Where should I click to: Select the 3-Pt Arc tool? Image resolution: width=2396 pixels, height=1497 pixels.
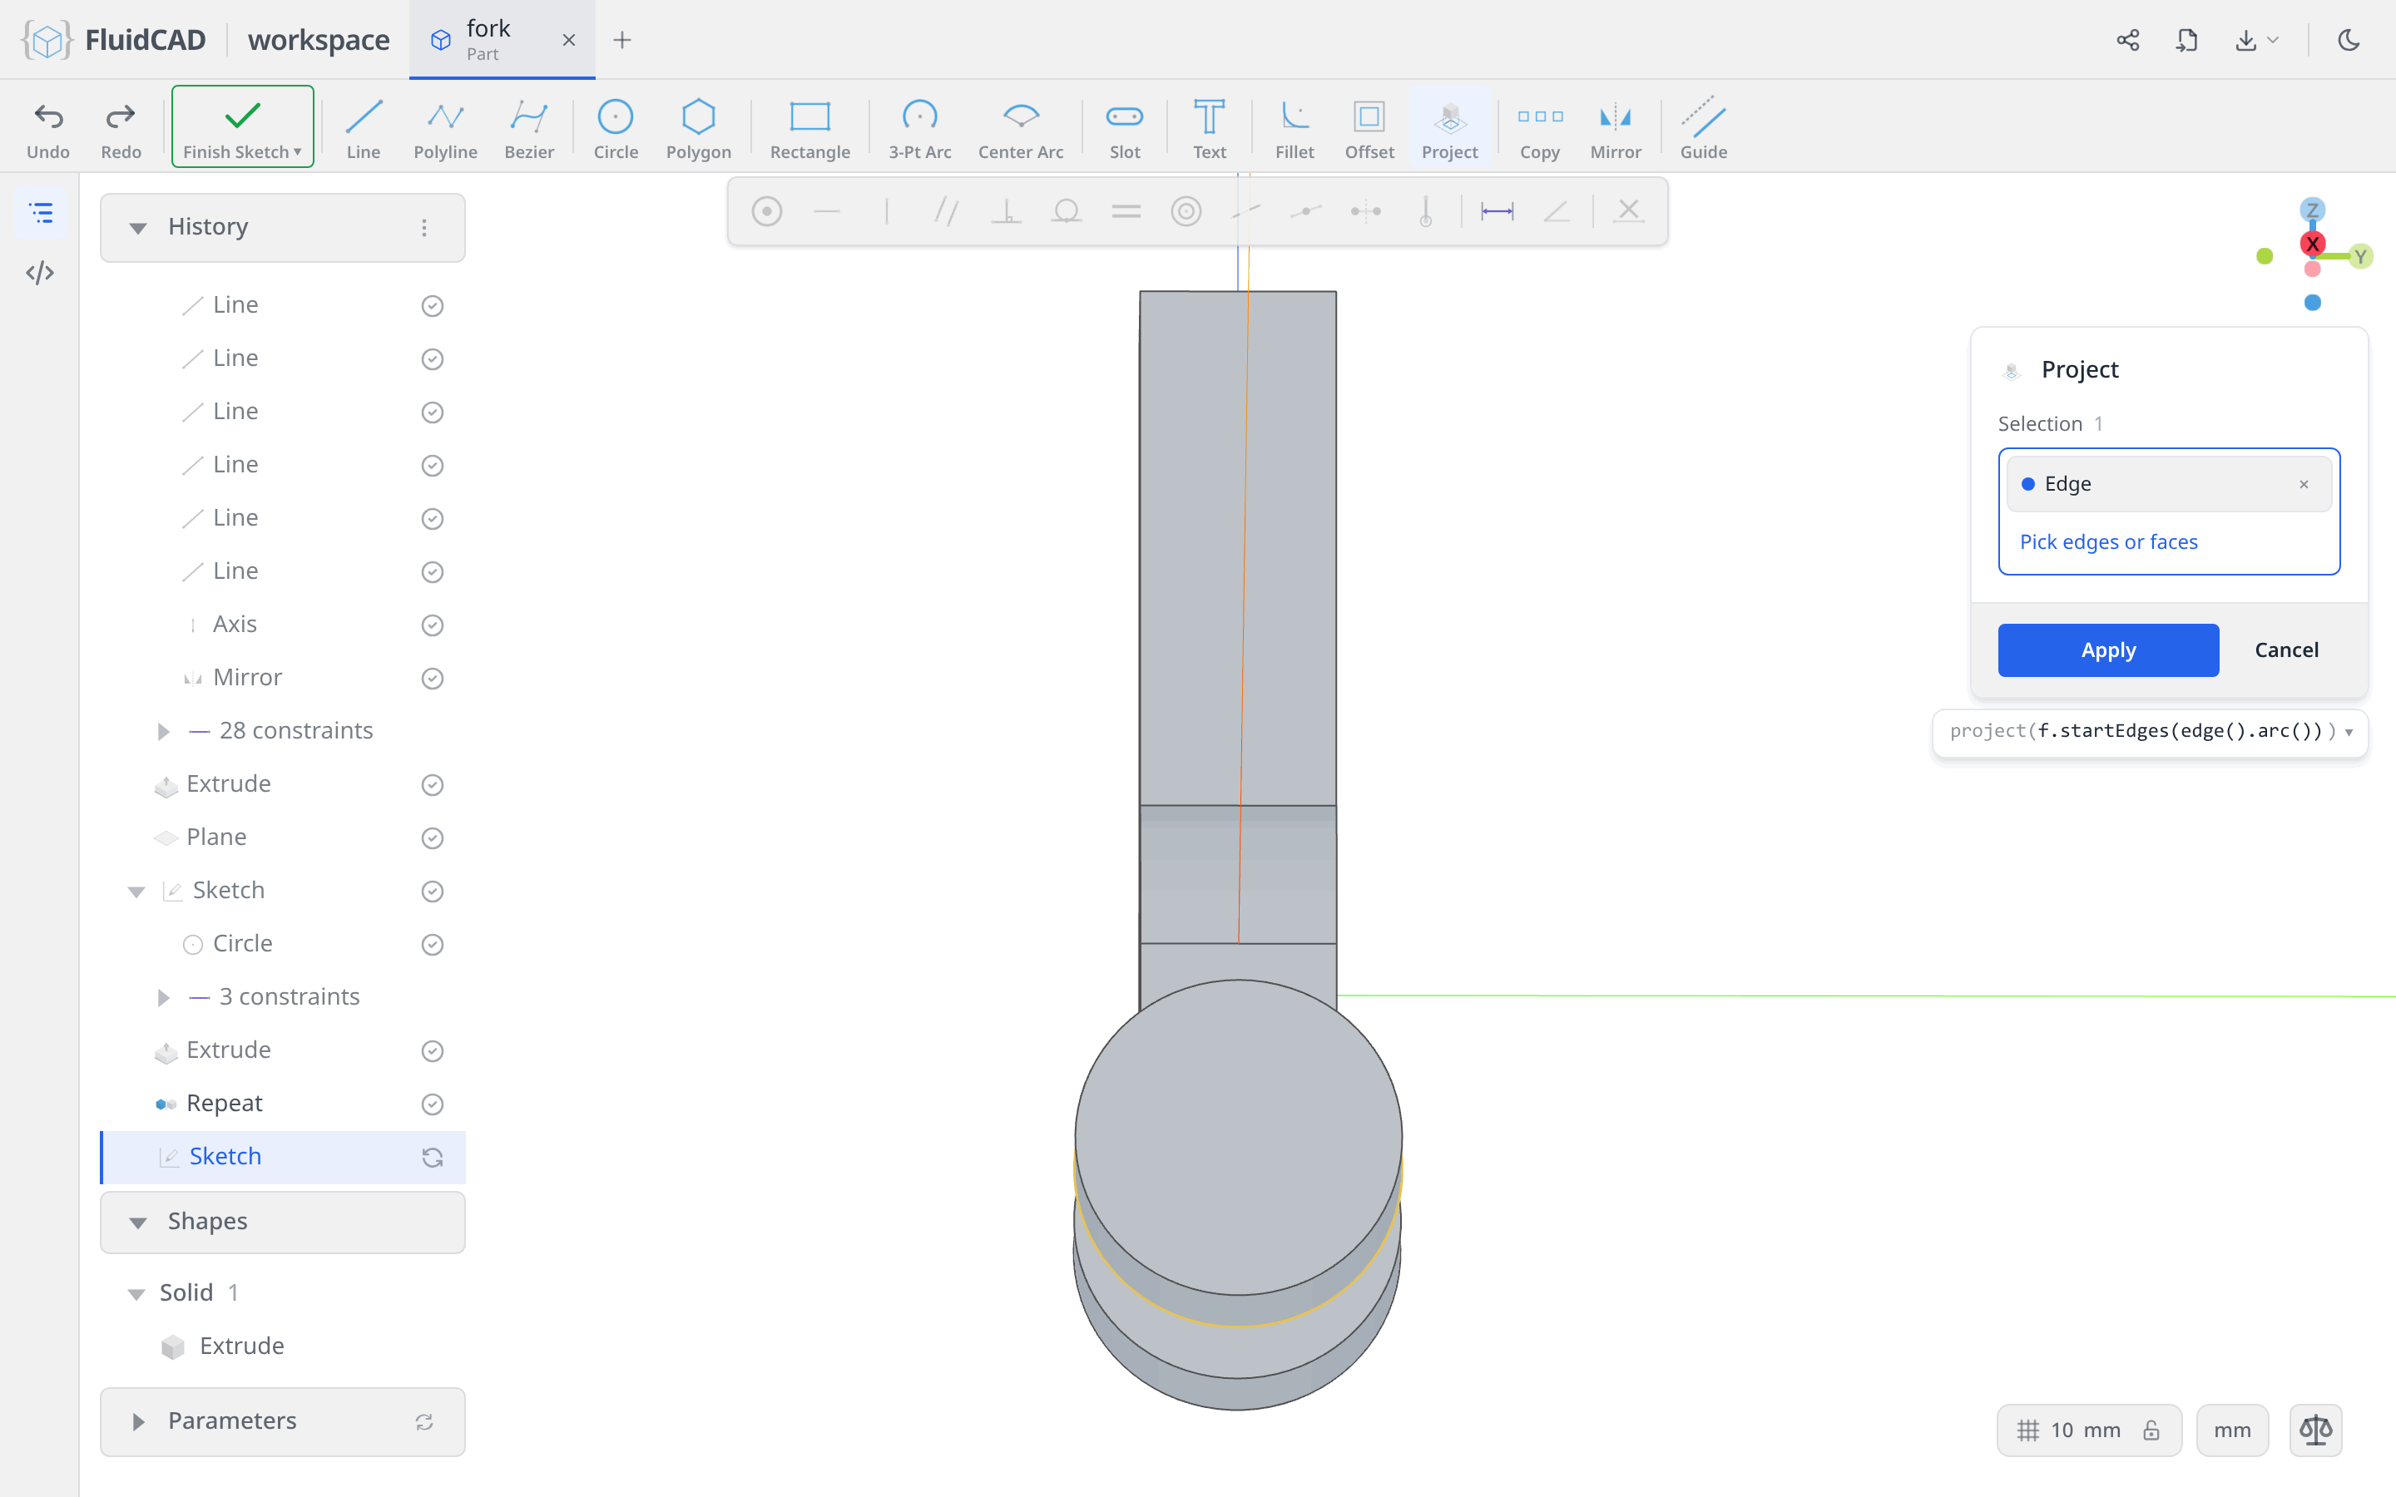[918, 128]
